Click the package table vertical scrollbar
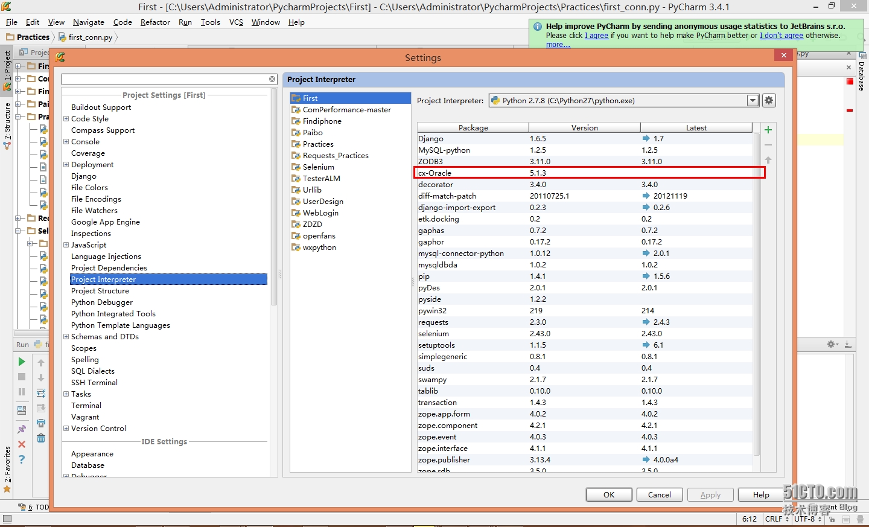Viewport: 869px width, 527px height. click(757, 295)
